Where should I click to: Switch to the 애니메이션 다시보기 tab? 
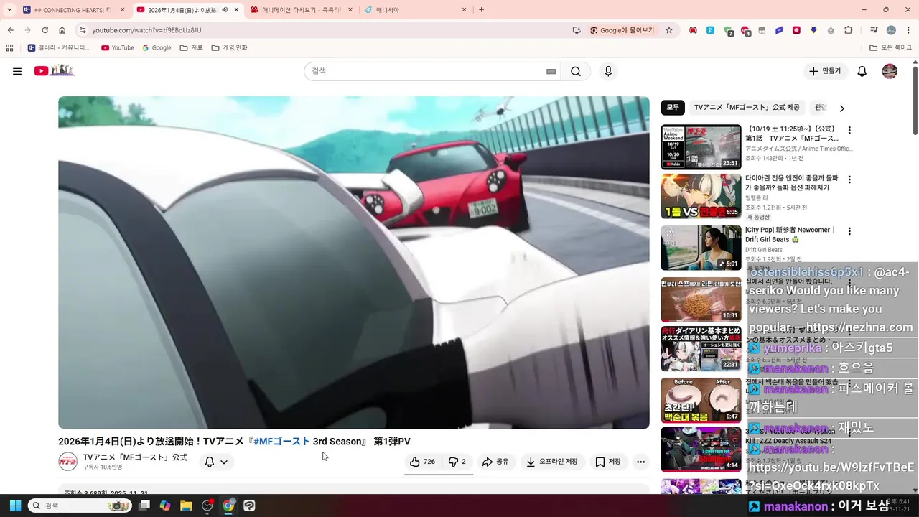302,10
